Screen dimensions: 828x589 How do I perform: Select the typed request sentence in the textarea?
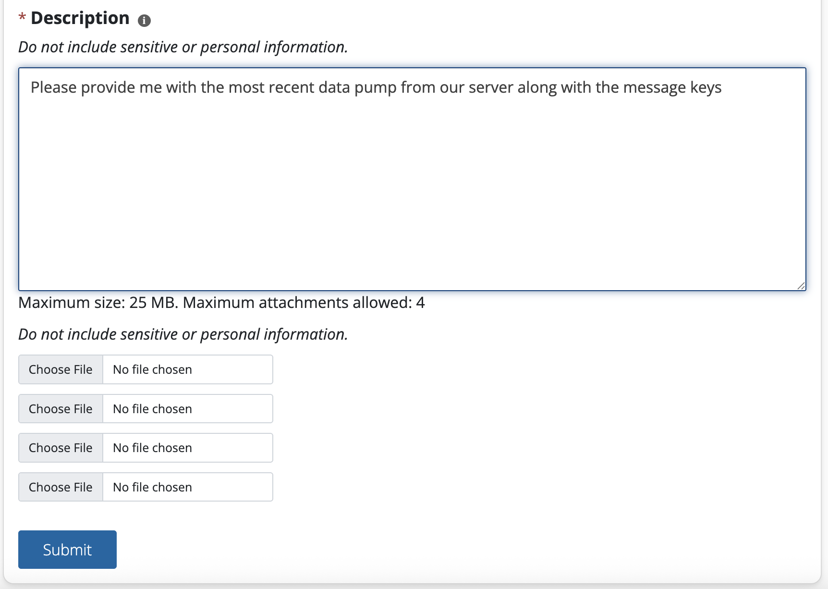[x=376, y=87]
